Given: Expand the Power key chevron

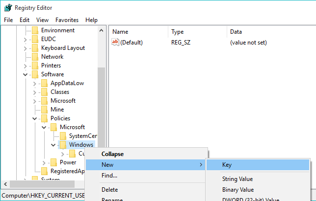Looking at the screenshot, I should point(44,163).
